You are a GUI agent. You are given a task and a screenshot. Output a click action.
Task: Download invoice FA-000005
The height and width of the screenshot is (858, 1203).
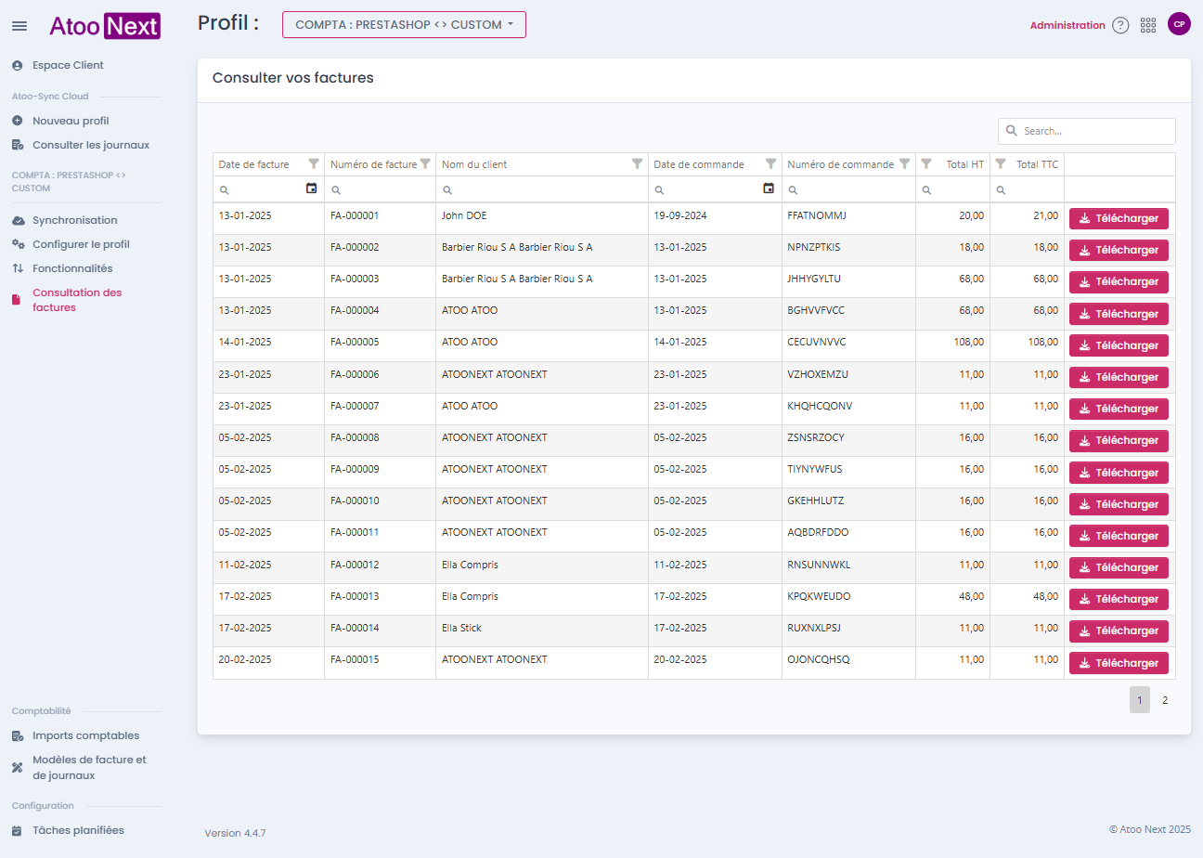[x=1119, y=345]
